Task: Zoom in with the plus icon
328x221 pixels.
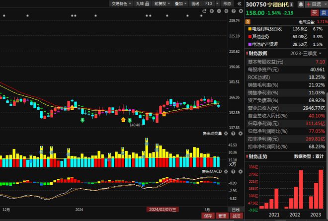Action: (212, 11)
